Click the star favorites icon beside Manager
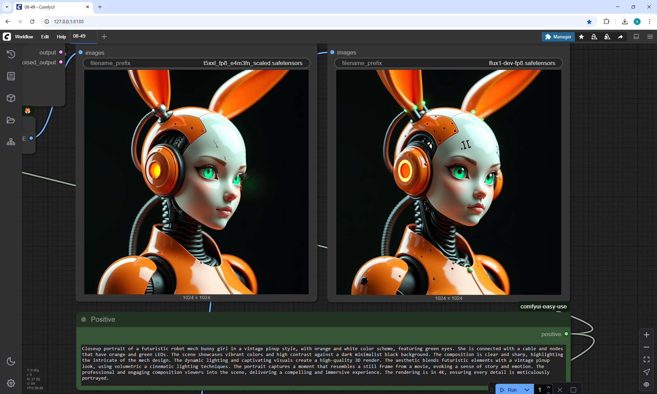 click(x=581, y=37)
